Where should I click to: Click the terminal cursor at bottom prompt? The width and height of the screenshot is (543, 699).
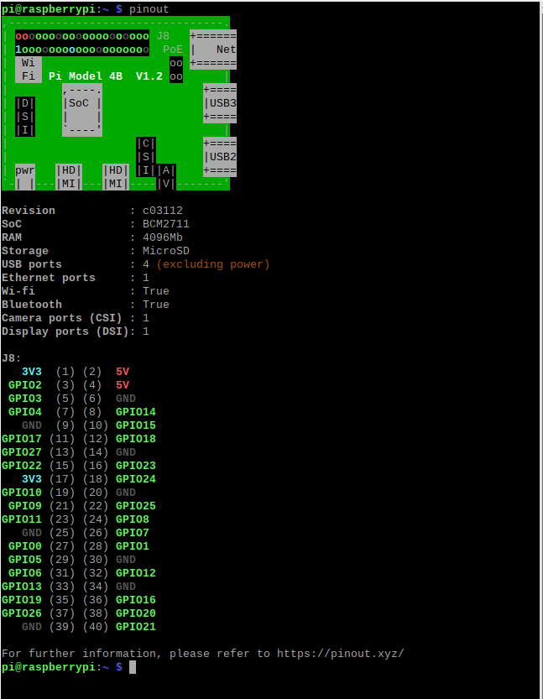tap(133, 667)
